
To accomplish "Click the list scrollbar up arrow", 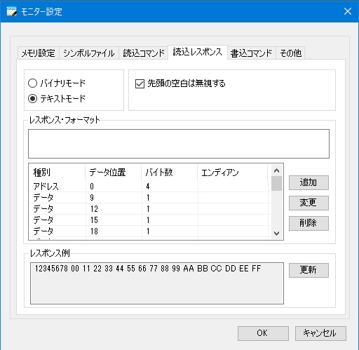I will pyautogui.click(x=277, y=170).
